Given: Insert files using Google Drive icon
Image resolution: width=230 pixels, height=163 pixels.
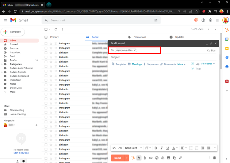Looking at the screenshot, I should click(163, 158).
